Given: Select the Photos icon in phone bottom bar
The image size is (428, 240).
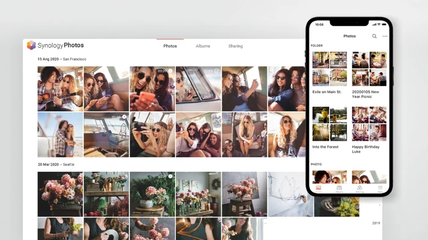Looking at the screenshot, I should tap(319, 189).
